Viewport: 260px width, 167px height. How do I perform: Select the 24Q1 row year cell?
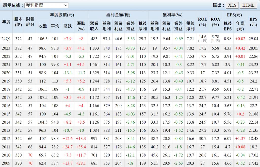point(6,39)
